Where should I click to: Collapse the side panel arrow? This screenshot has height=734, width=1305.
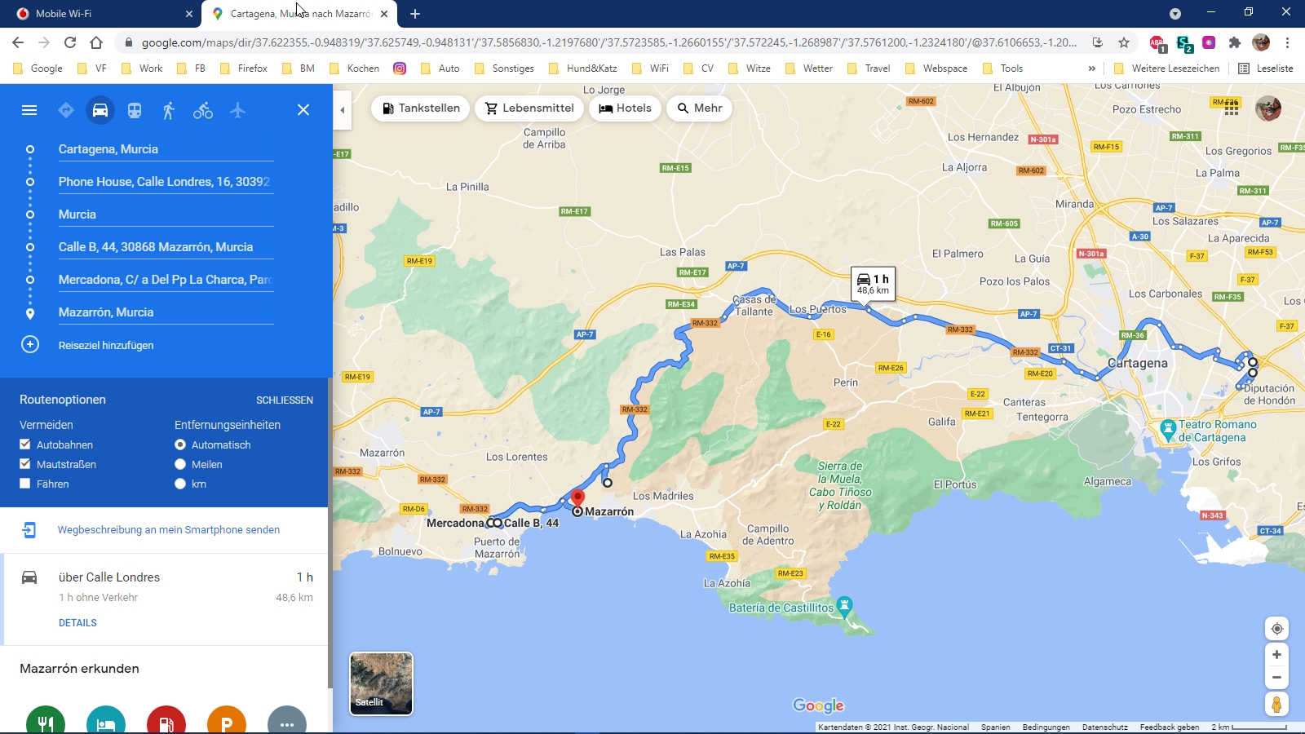(343, 110)
